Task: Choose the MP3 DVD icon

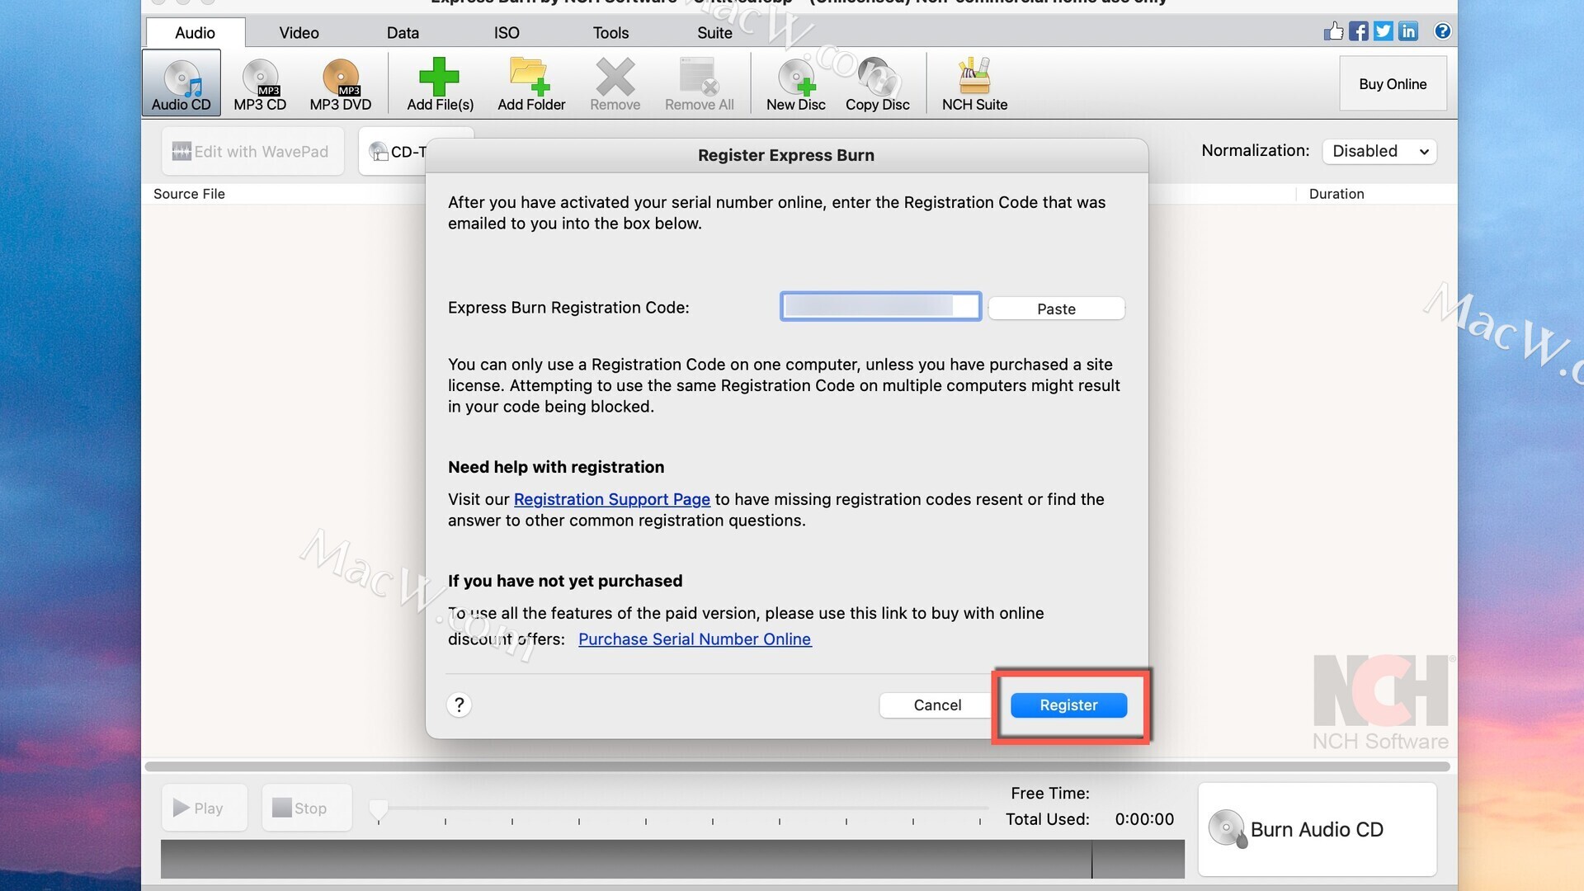Action: point(341,78)
